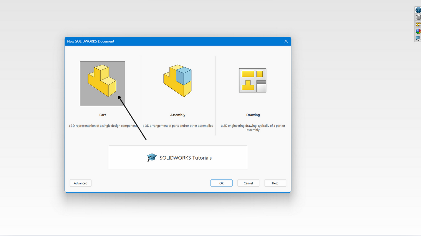Click 'a 2D engineering drawing' description text
This screenshot has height=236, width=421.
[253, 128]
